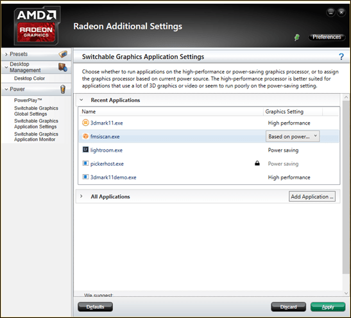Image resolution: width=351 pixels, height=318 pixels.
Task: Select the 3dmark11.exe row
Action: click(209, 123)
